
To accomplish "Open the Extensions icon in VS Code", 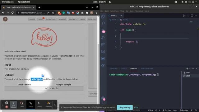I will (103, 44).
